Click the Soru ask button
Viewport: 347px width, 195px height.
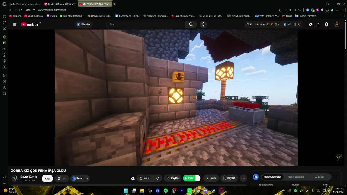click(x=211, y=178)
